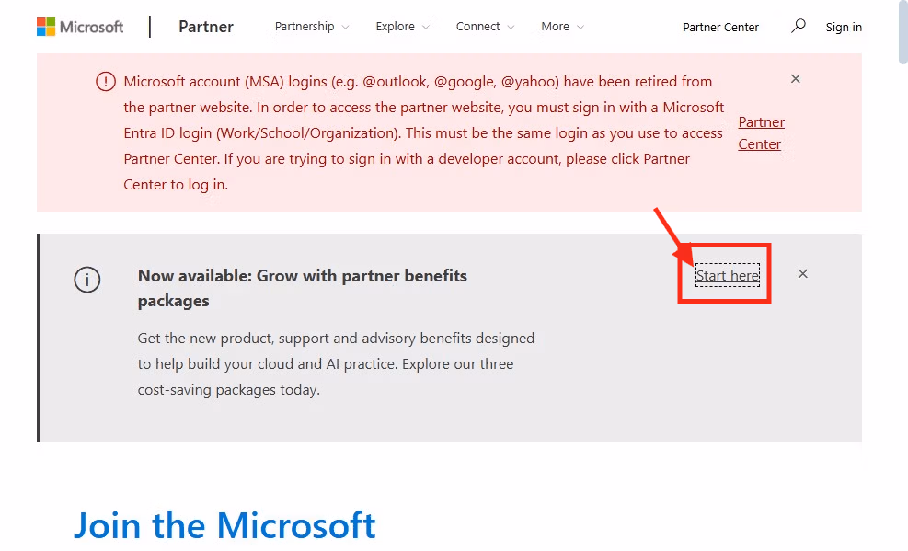This screenshot has height=551, width=908.
Task: Click the cost-saving packages description text
Action: click(336, 363)
